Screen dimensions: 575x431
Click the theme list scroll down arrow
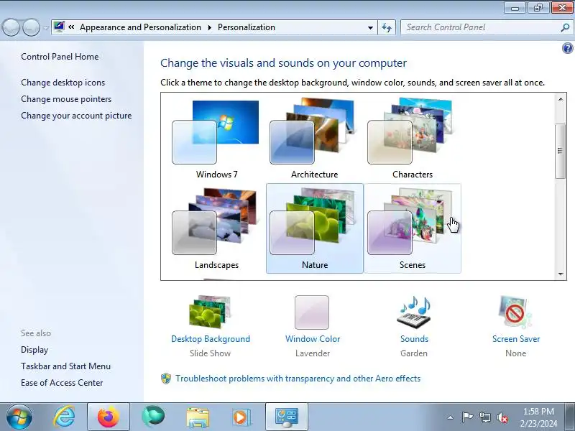[561, 274]
